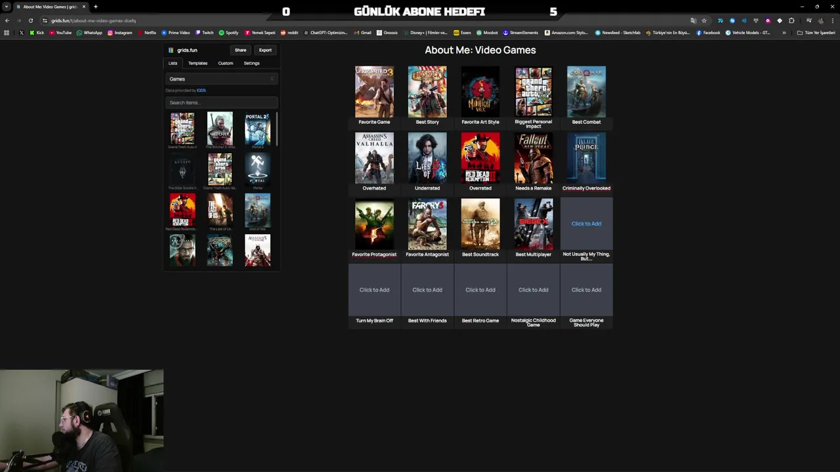This screenshot has width=840, height=472.
Task: Open the Prime Video bookmark
Action: point(175,33)
